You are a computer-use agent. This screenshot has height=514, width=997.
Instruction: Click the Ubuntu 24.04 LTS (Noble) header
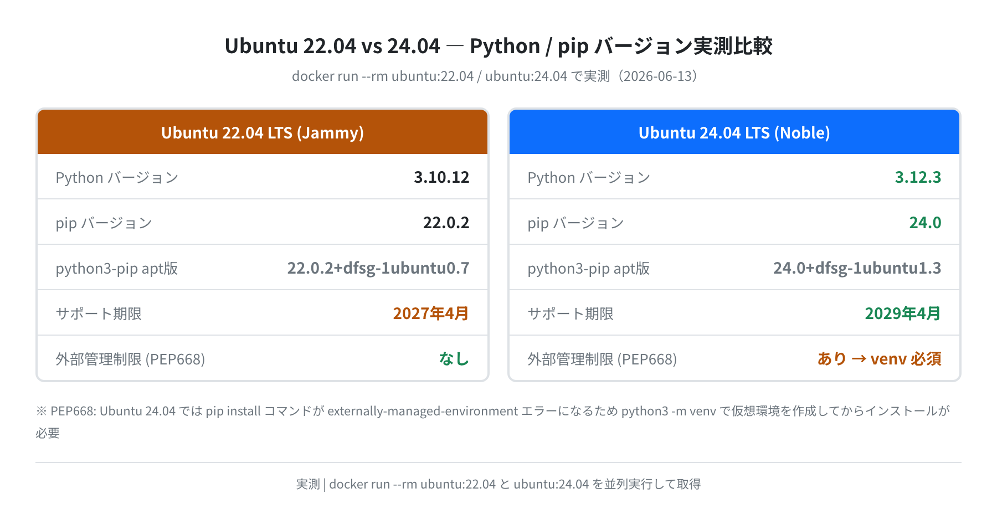tap(734, 132)
